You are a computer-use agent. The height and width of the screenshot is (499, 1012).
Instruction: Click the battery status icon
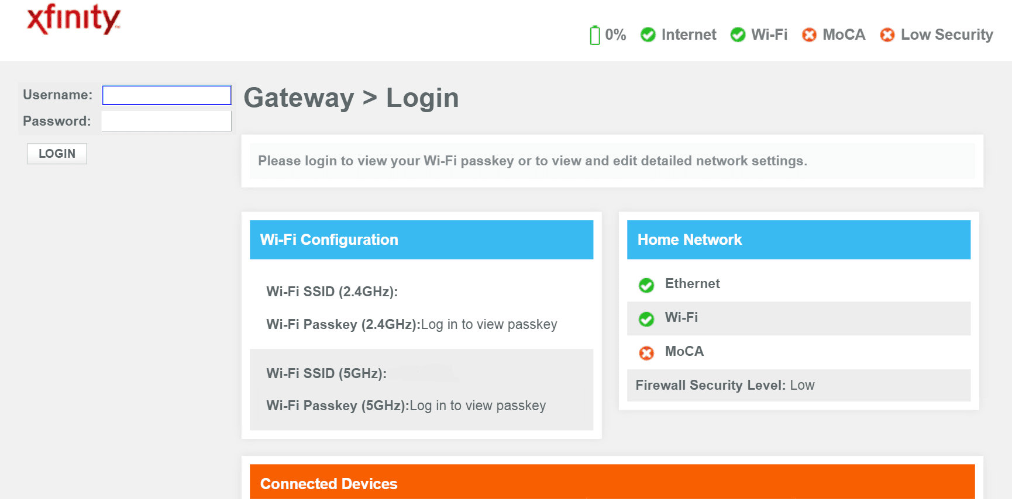coord(595,35)
